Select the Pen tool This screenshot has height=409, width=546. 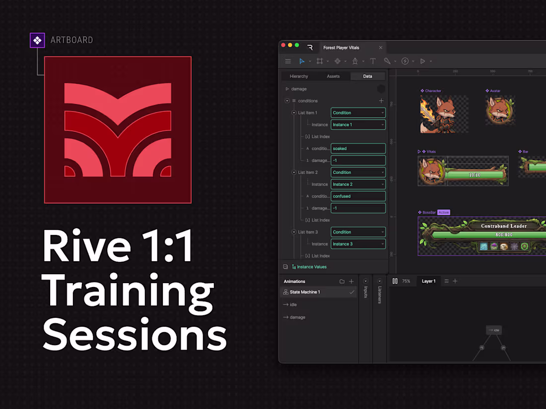pos(356,61)
